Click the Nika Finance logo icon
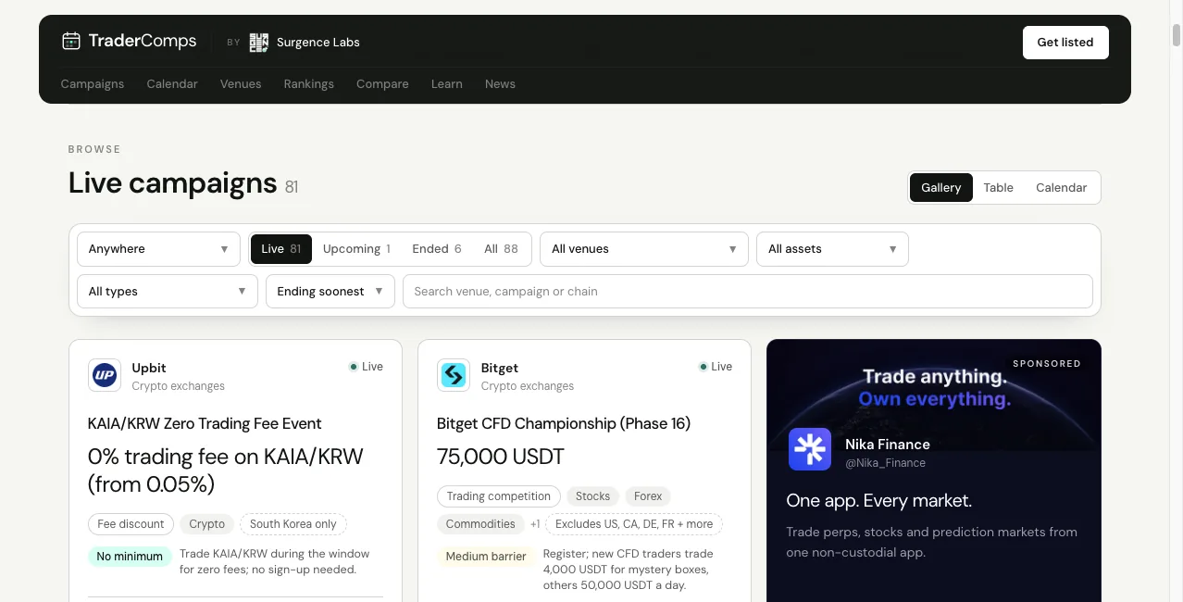Viewport: 1183px width, 602px height. coord(810,449)
